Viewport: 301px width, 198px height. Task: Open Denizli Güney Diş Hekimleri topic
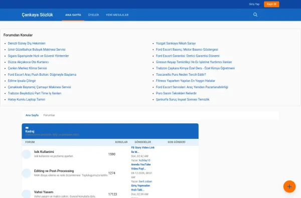coord(27,44)
